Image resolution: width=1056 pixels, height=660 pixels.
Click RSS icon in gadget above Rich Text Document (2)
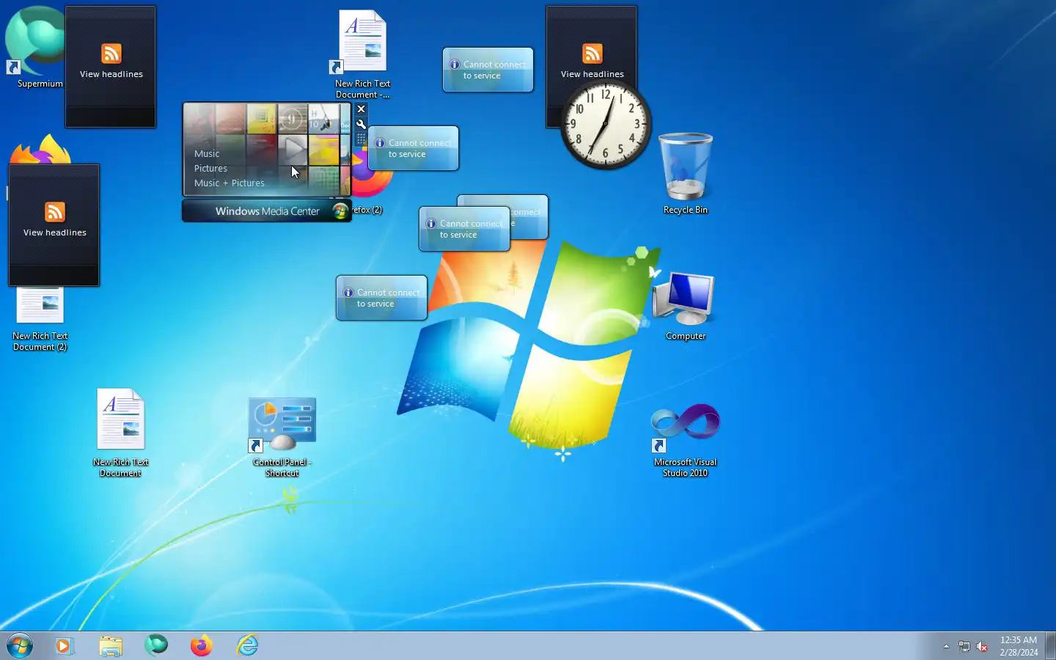click(55, 212)
